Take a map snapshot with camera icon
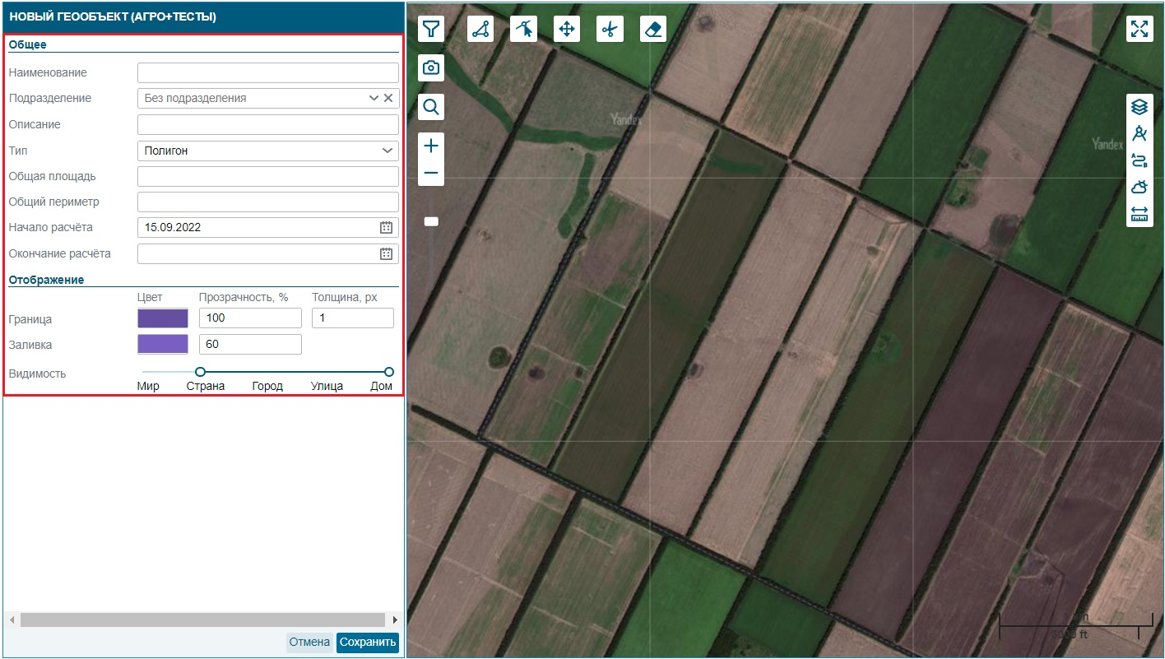 (431, 67)
